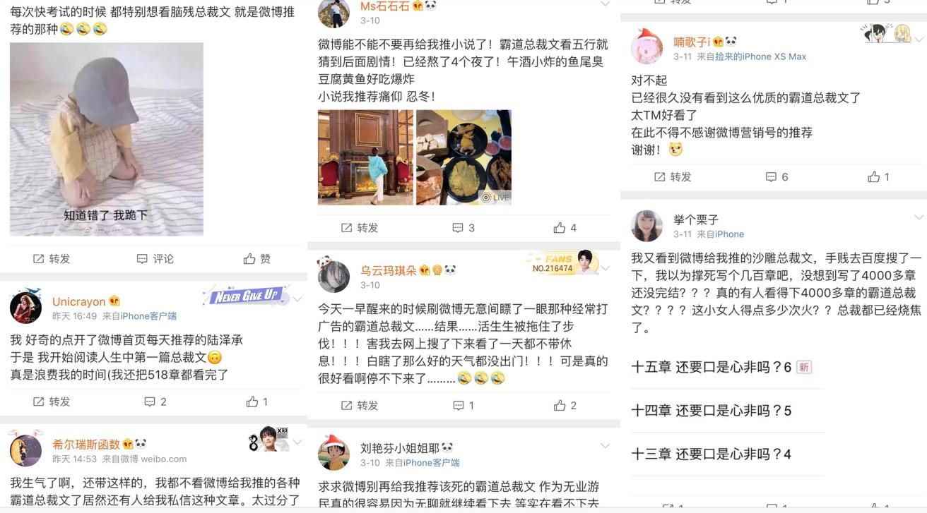Open Unicrayon's profile name link
Image resolution: width=927 pixels, height=513 pixels.
[x=78, y=301]
